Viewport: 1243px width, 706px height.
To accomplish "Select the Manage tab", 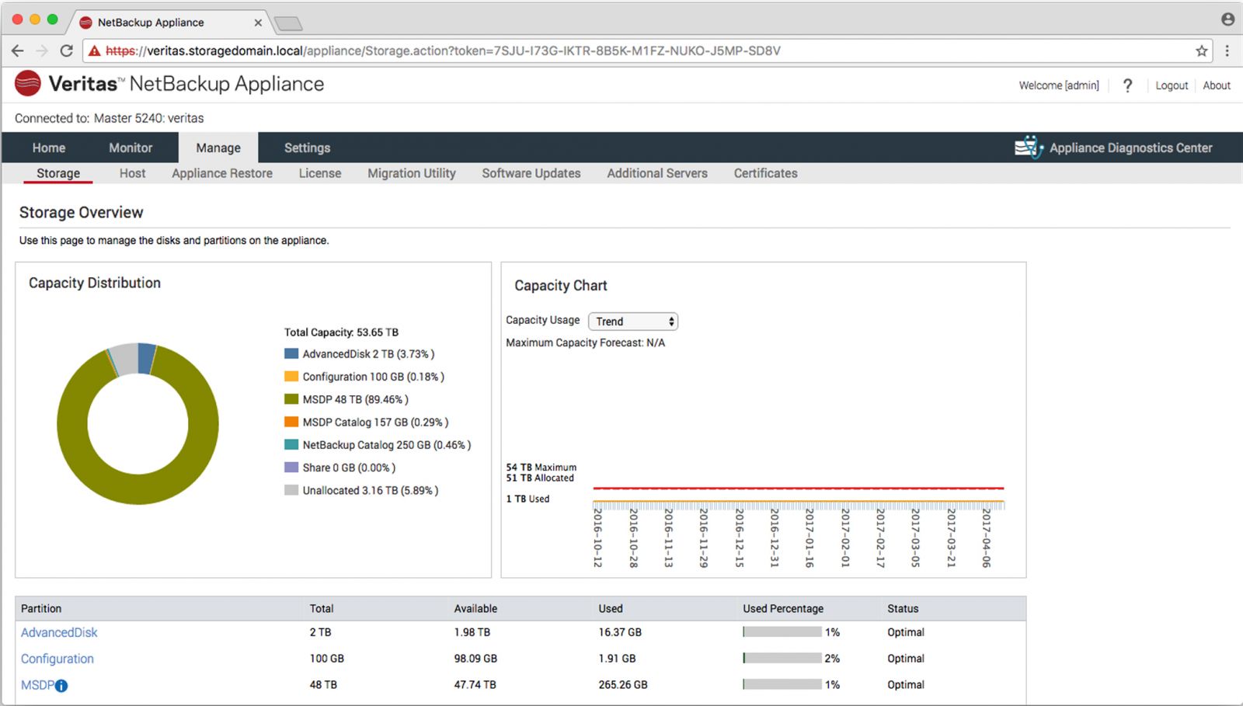I will point(218,148).
